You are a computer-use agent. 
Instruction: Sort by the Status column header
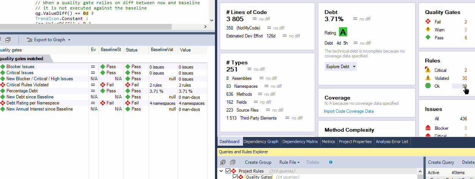(136, 50)
